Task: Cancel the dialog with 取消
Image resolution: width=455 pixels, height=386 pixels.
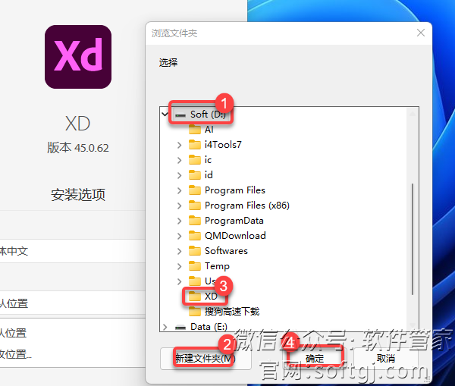Action: coord(386,359)
